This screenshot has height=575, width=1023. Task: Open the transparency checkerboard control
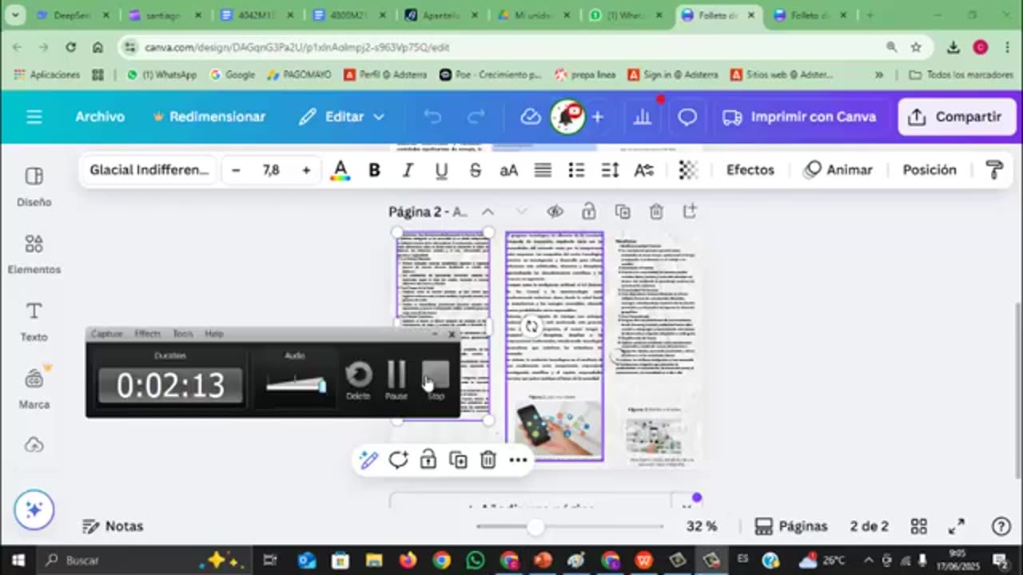688,169
